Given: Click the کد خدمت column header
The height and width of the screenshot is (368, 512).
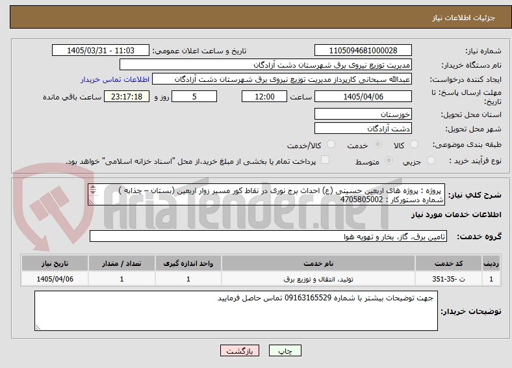Looking at the screenshot, I should coord(449,263).
